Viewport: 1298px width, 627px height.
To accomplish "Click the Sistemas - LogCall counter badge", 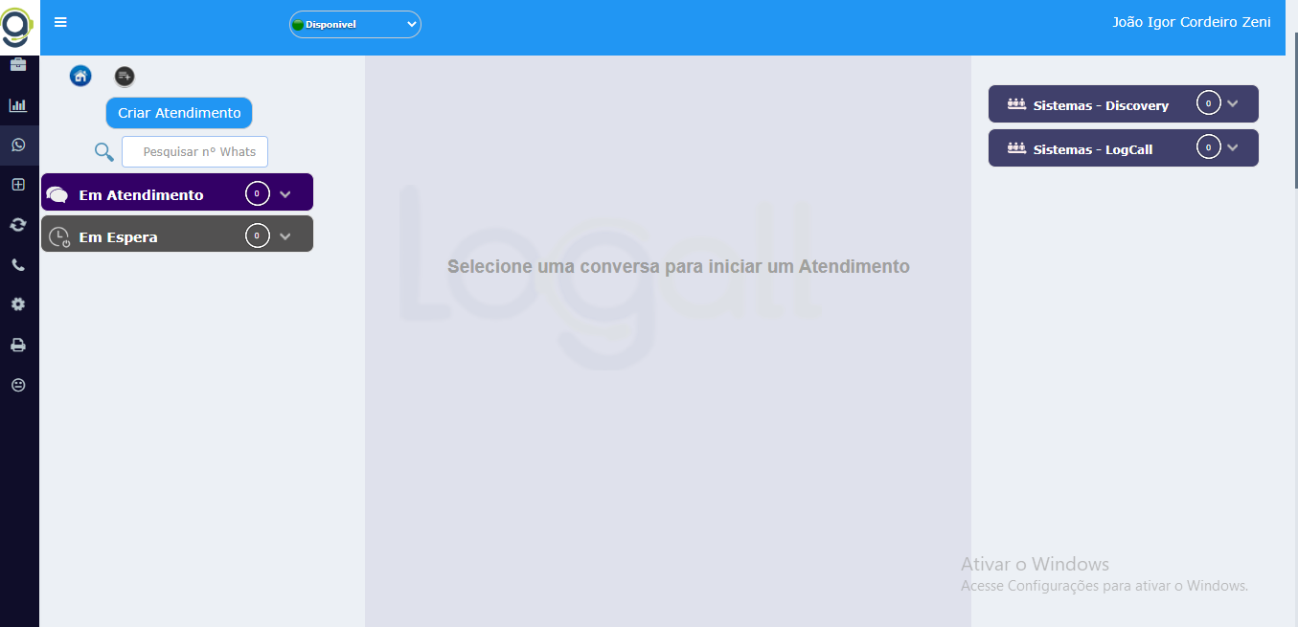I will coord(1209,147).
